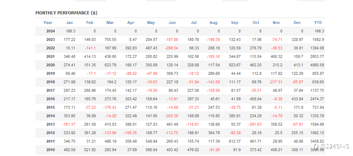Select the 2021 YTD total 2853.77

click(317, 57)
